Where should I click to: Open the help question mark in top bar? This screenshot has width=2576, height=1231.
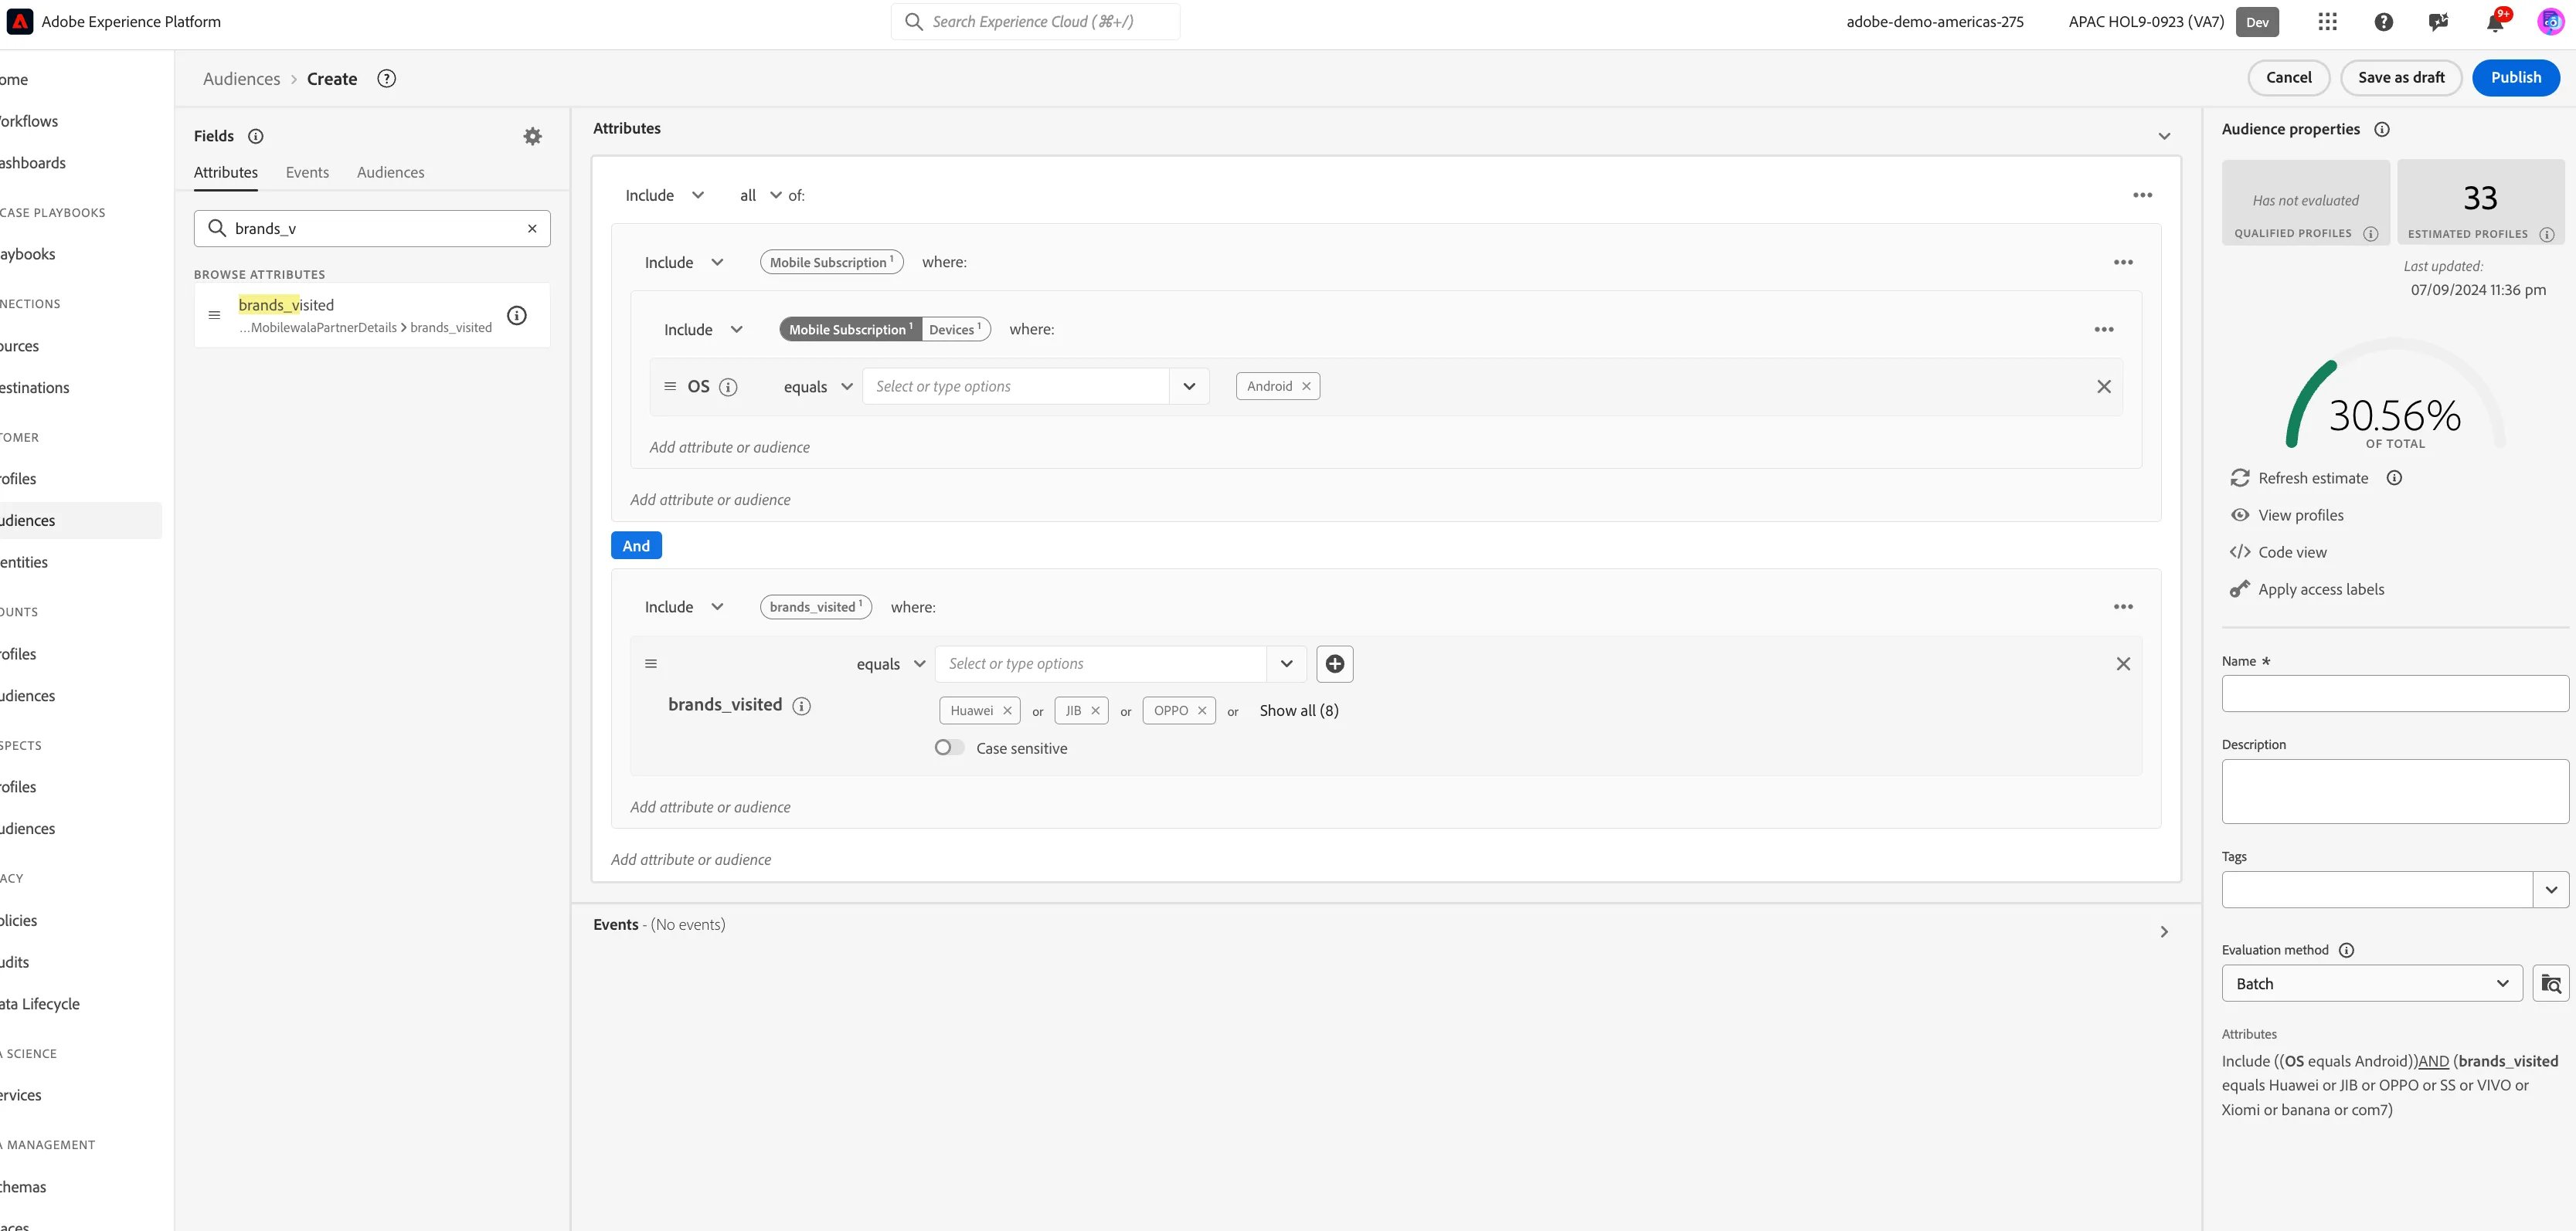coord(2384,22)
